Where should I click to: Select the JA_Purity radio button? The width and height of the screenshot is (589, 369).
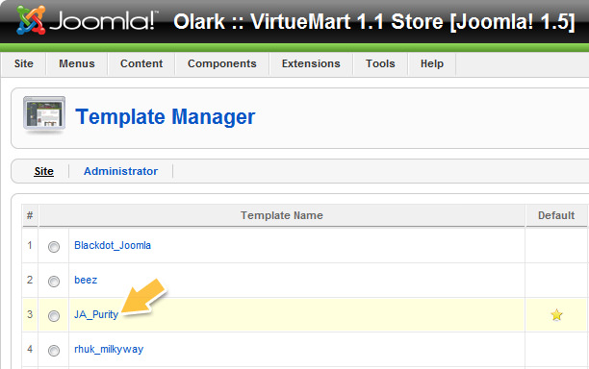point(54,316)
